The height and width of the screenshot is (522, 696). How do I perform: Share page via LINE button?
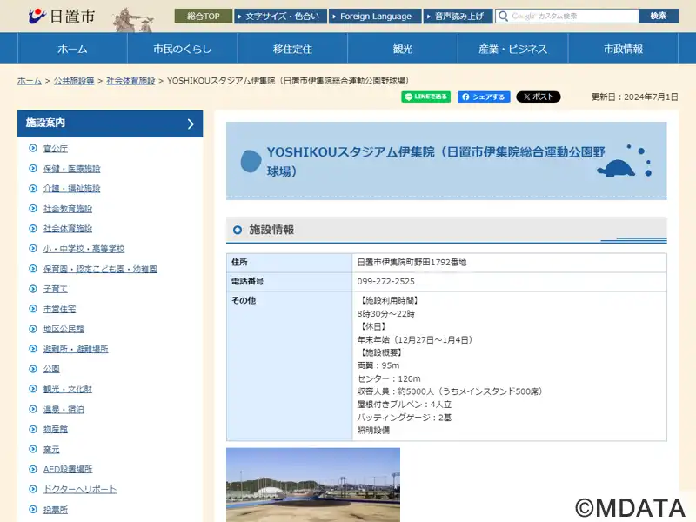click(425, 97)
